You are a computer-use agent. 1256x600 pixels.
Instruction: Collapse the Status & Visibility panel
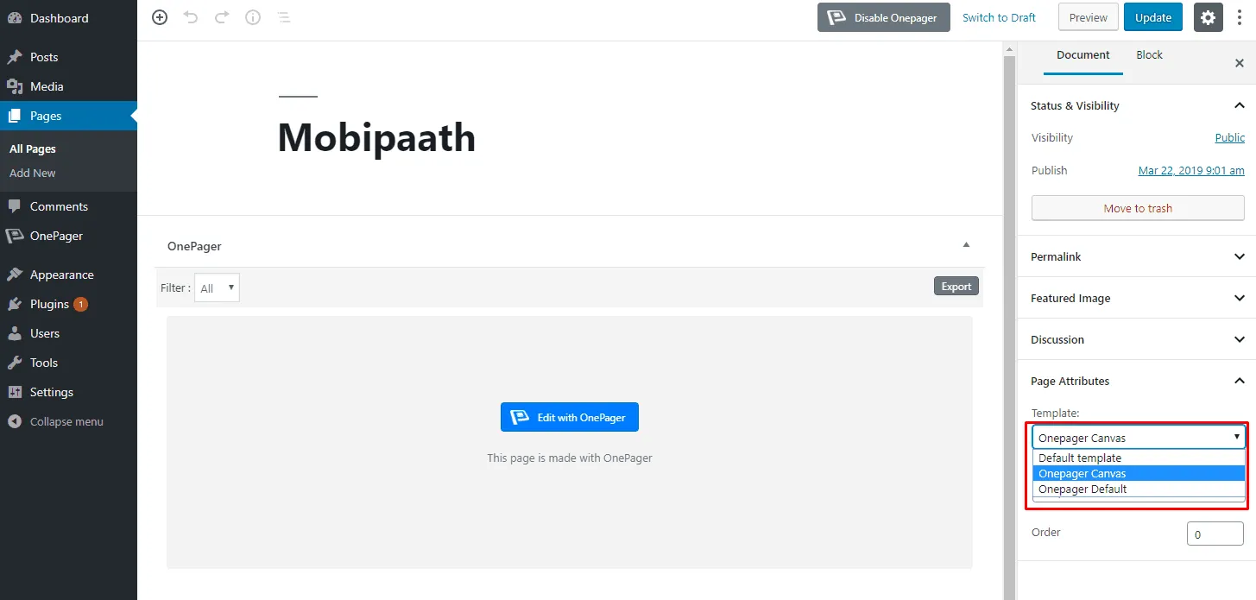(1239, 105)
